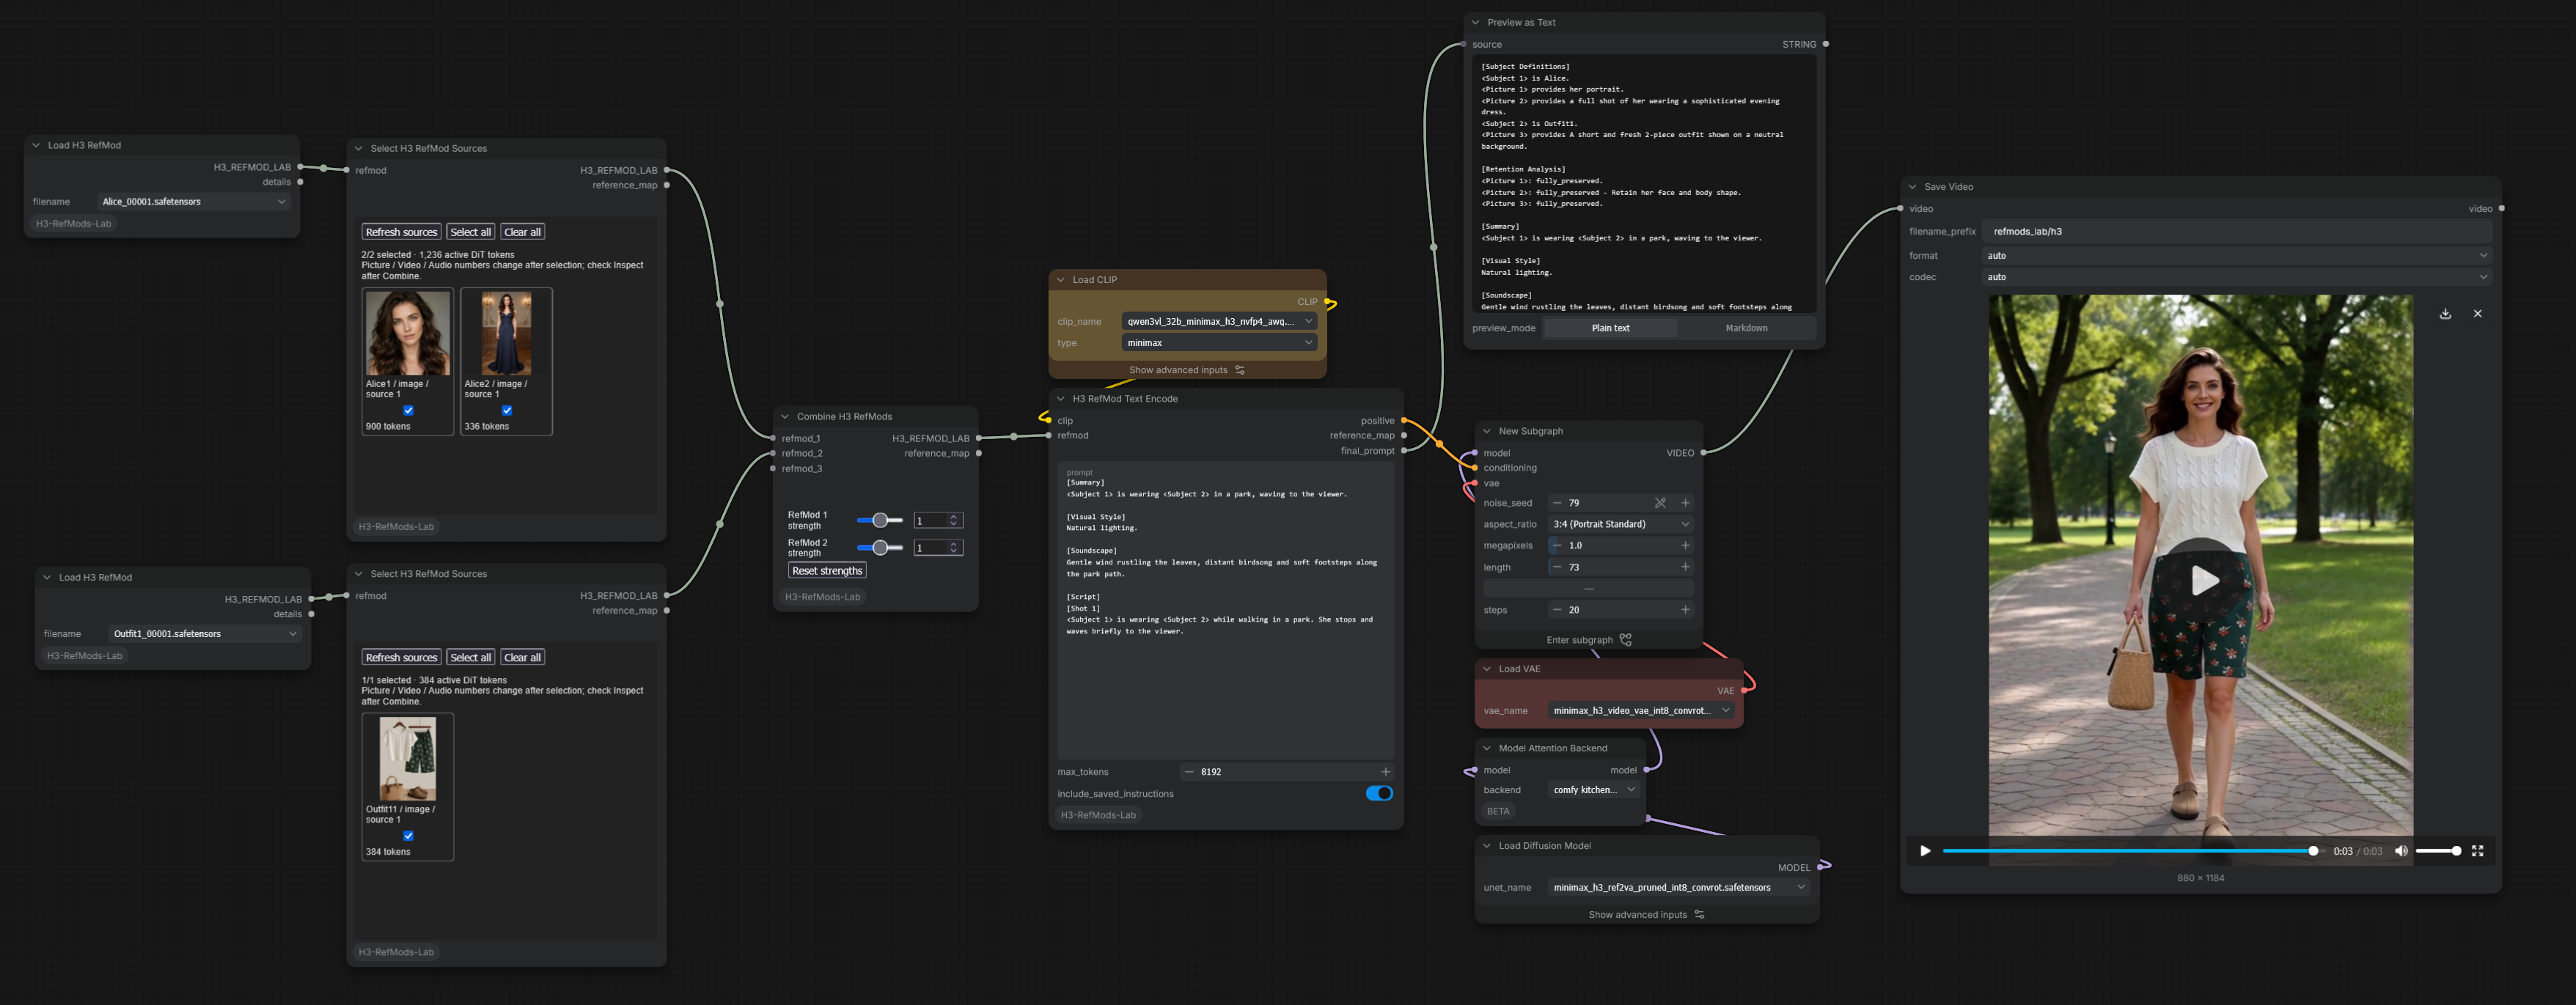Open the vae_name dropdown

tap(1640, 711)
